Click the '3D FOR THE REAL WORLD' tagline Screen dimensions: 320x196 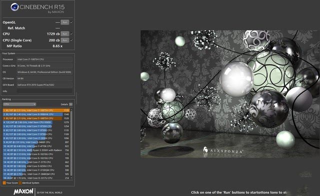click(x=49, y=193)
